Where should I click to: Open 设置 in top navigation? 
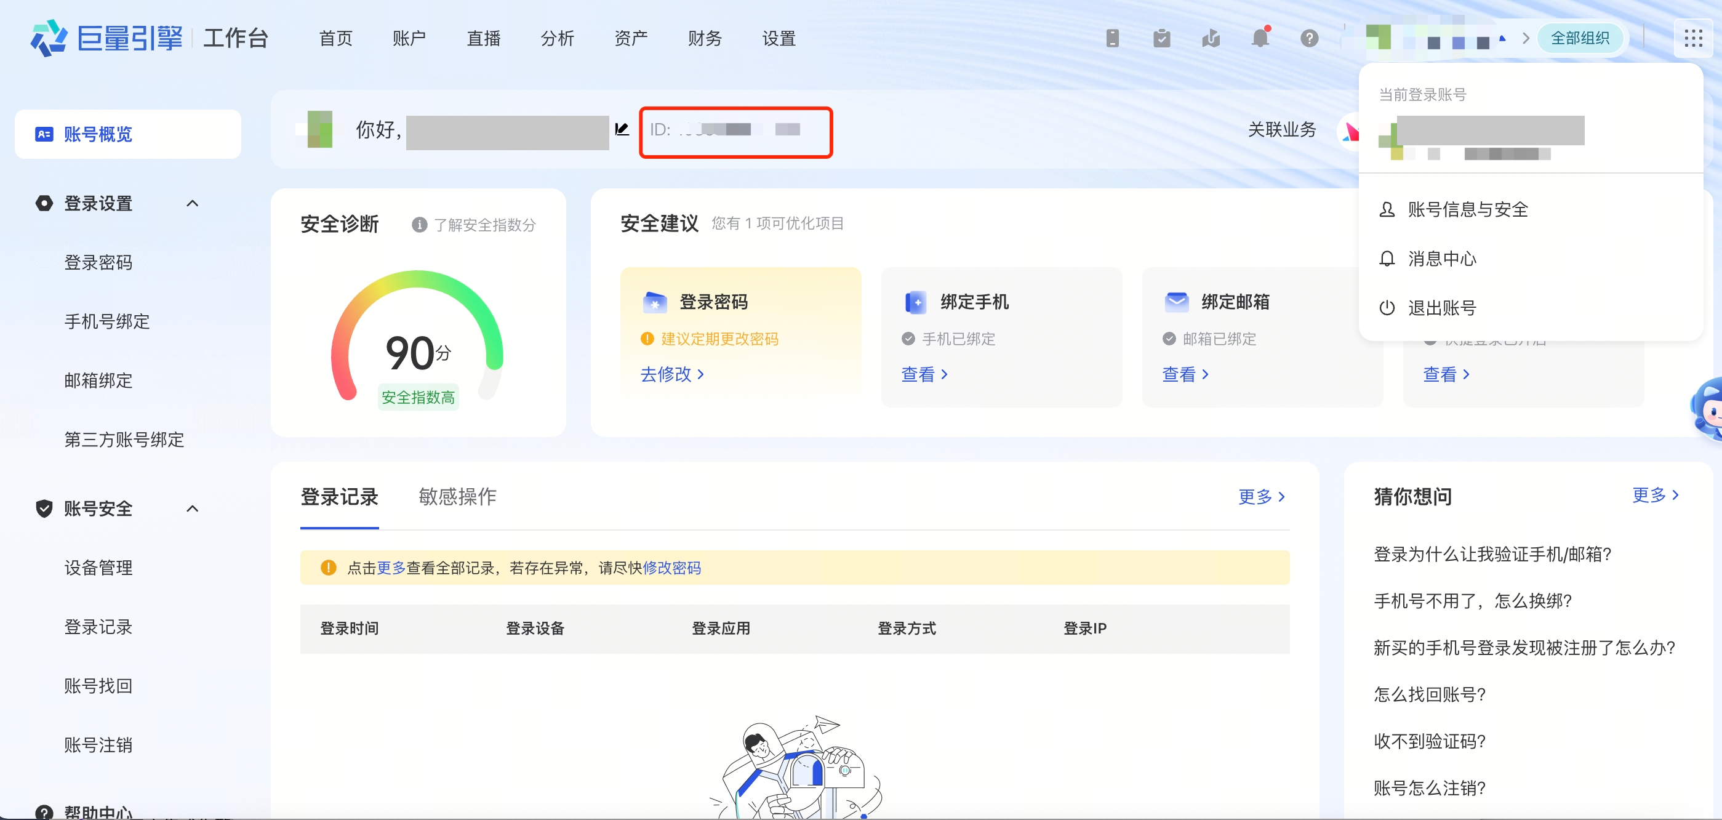click(779, 38)
